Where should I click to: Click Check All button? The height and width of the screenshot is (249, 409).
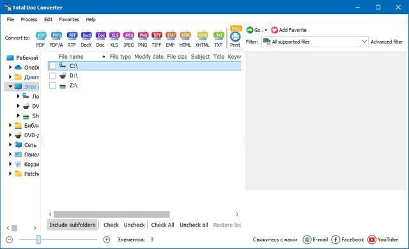tap(162, 225)
